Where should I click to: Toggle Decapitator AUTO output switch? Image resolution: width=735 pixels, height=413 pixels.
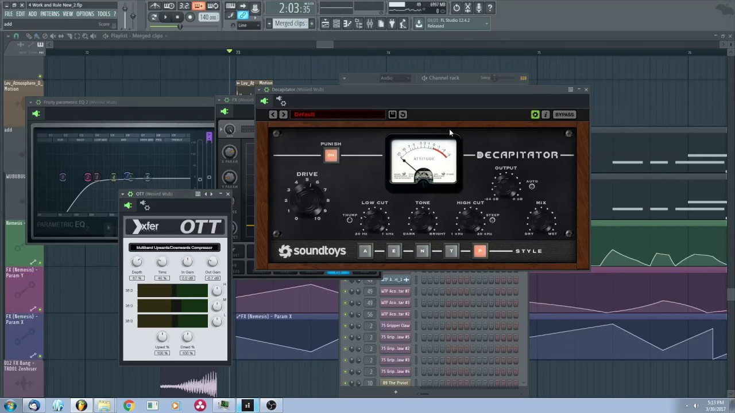pyautogui.click(x=532, y=186)
